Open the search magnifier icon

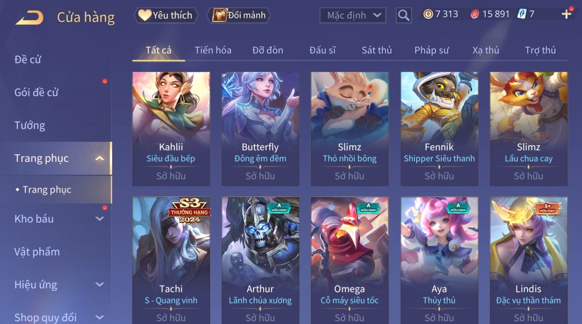point(403,15)
